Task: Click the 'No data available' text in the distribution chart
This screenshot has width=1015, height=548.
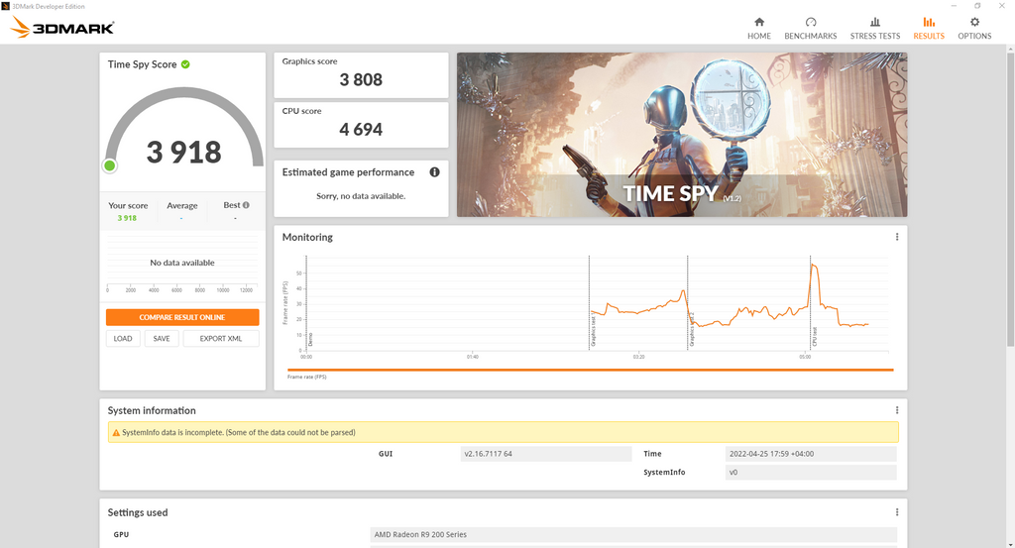Action: pos(182,263)
